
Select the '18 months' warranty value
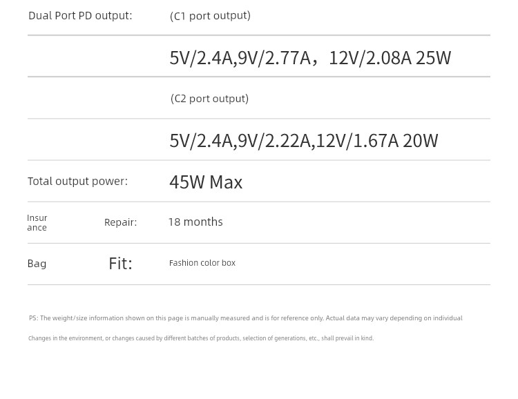[x=195, y=222]
